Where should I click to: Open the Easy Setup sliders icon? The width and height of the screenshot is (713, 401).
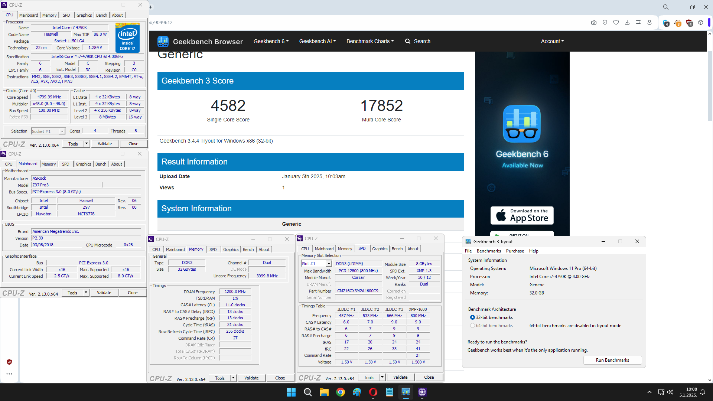[x=638, y=22]
